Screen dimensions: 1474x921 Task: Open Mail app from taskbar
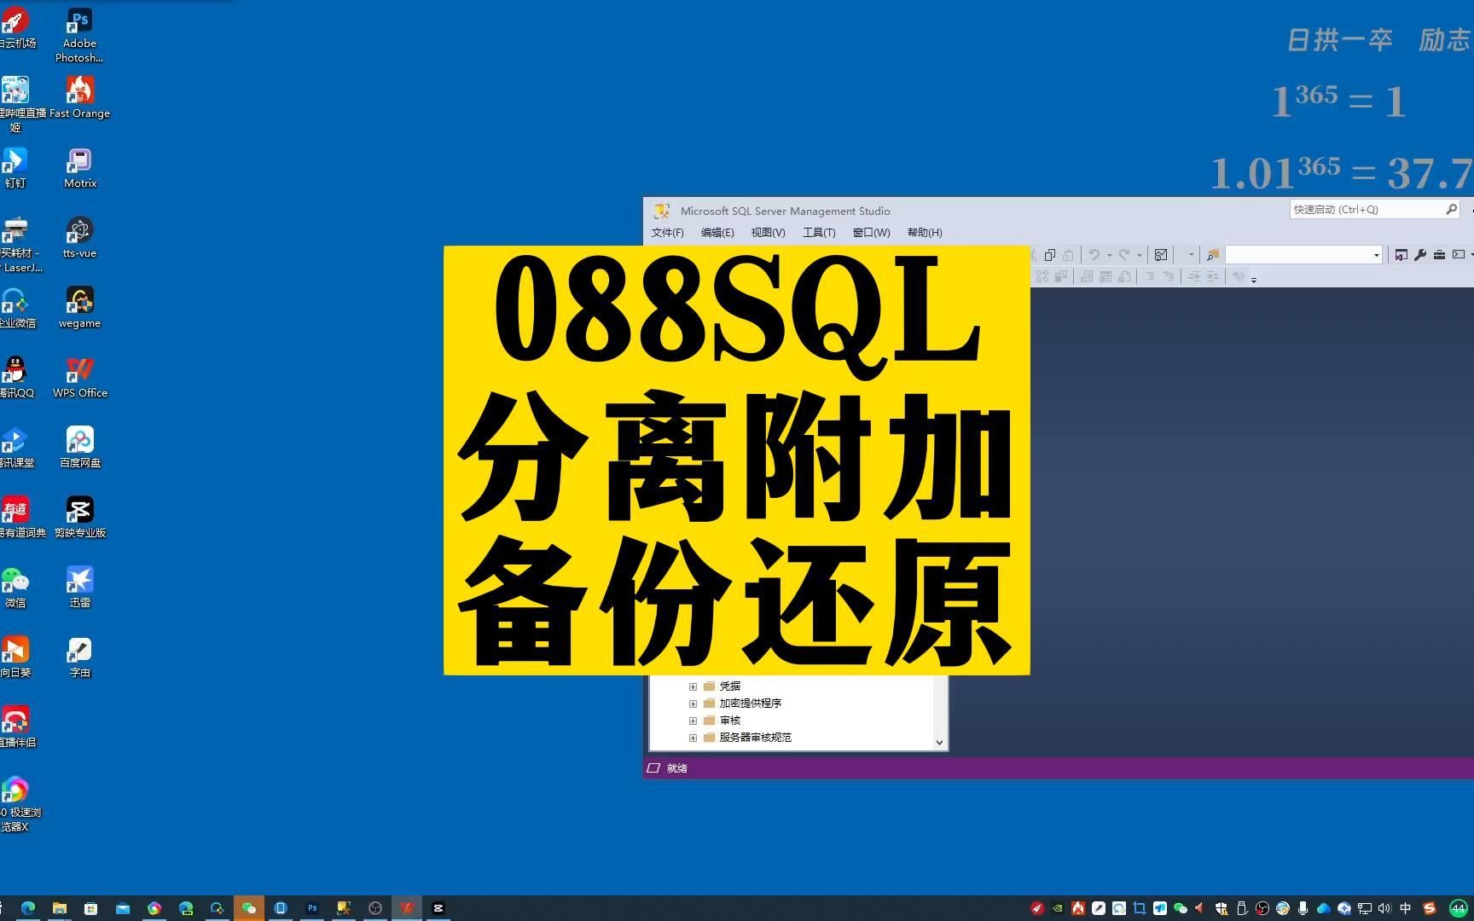pos(122,908)
